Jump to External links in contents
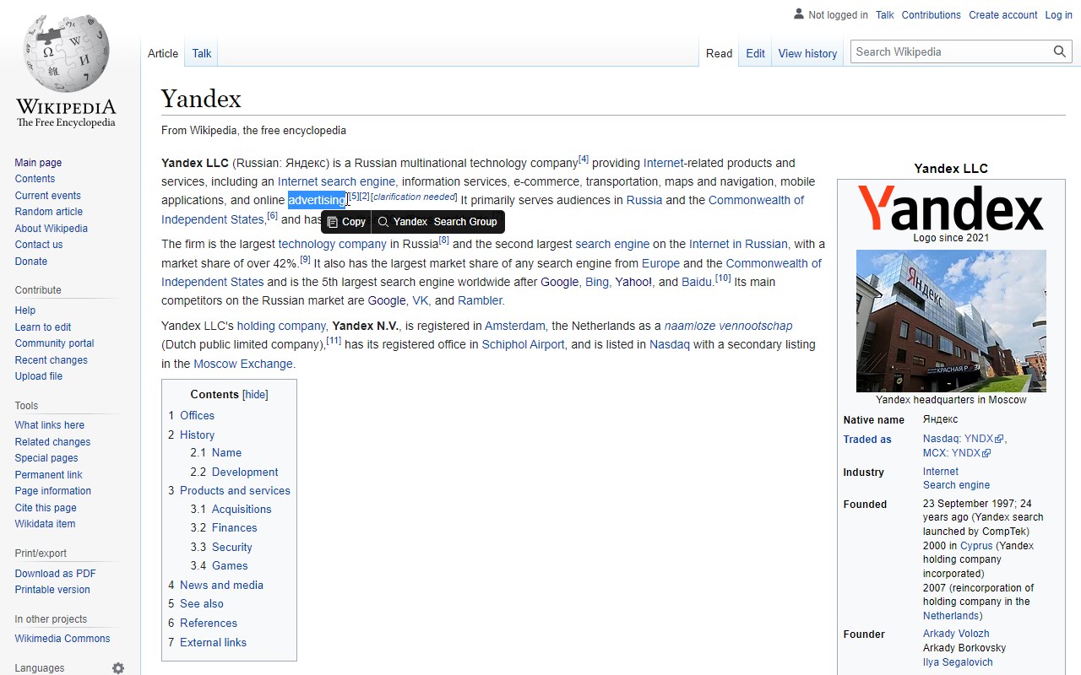This screenshot has width=1081, height=675. point(213,642)
